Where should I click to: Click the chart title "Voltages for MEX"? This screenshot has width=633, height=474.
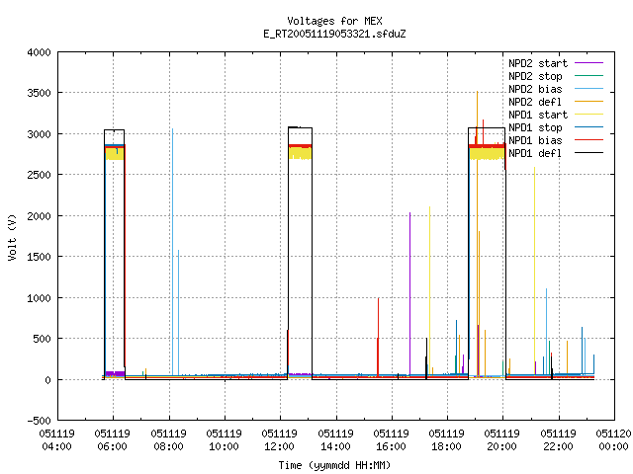pos(334,21)
